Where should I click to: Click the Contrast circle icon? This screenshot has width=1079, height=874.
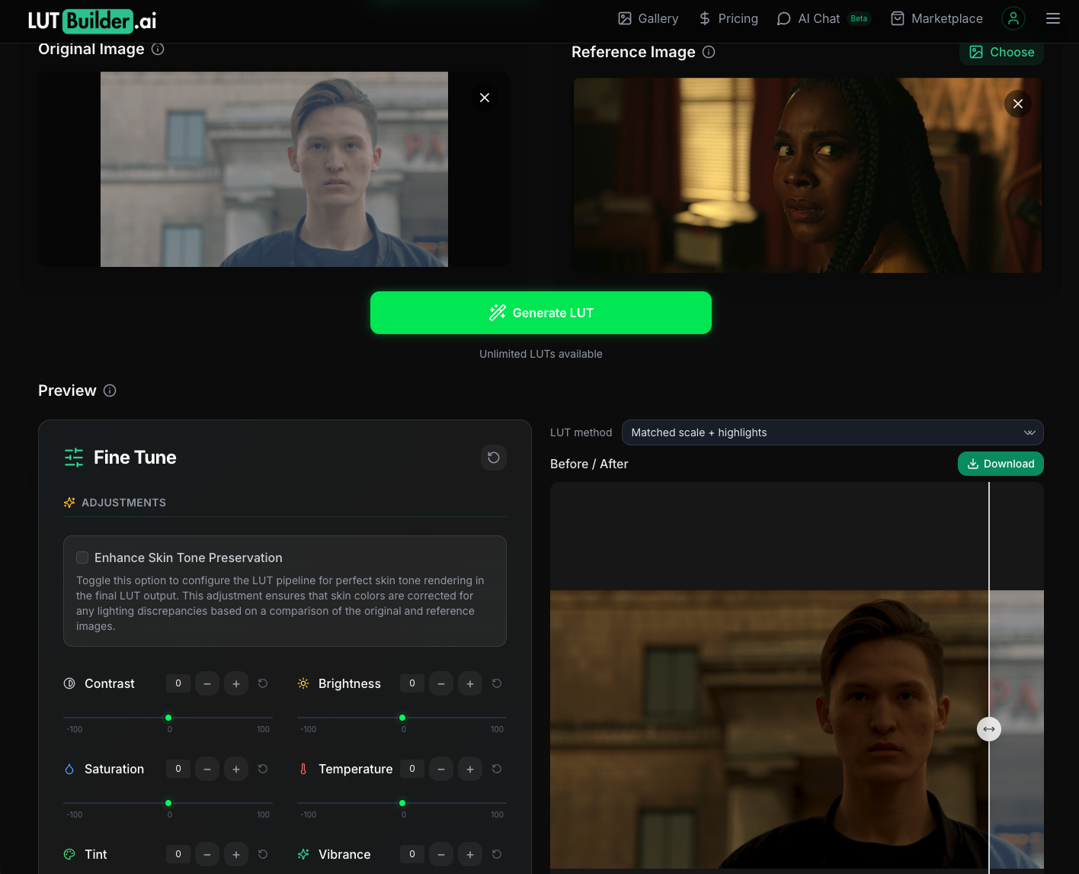tap(69, 683)
